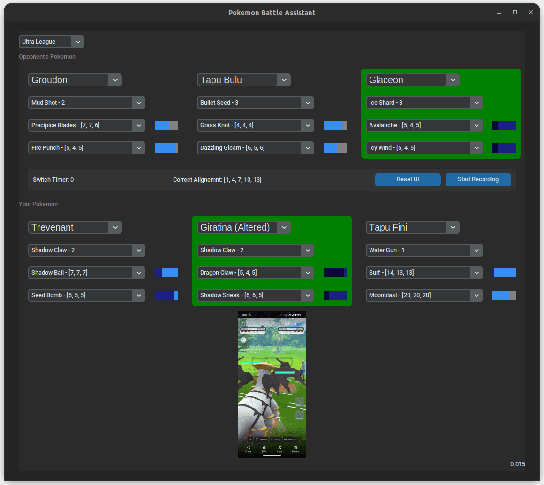Click the Seed Bomb energy bar
This screenshot has width=544, height=485.
[166, 295]
